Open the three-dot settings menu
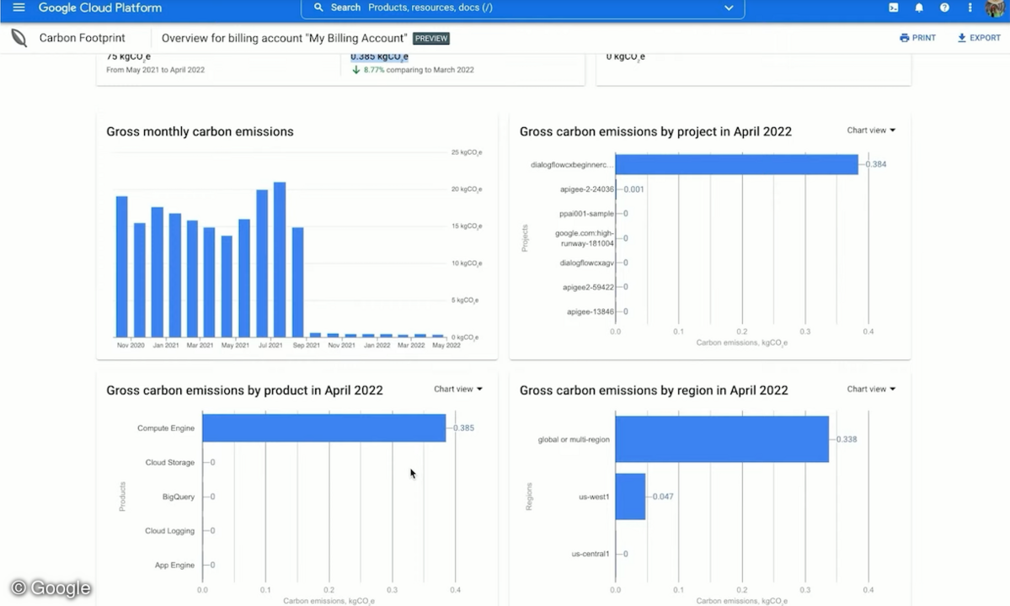Screen dimensions: 1010x606 [x=970, y=8]
